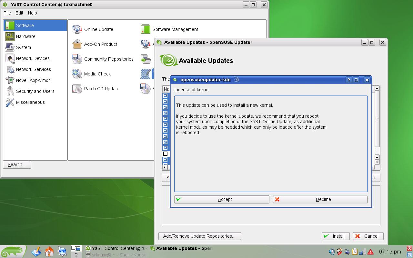The height and width of the screenshot is (258, 413).
Task: Lock the session with the padlock icon
Action: click(409, 255)
